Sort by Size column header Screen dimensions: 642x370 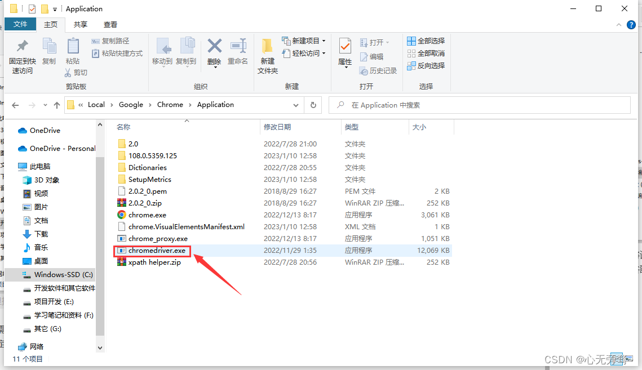tap(419, 127)
